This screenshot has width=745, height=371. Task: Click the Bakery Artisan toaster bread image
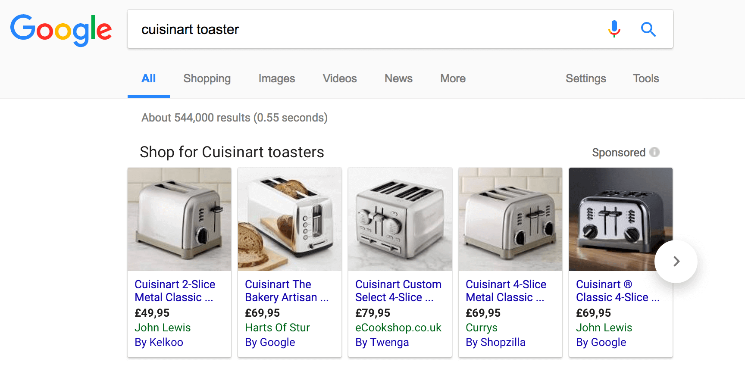(x=290, y=219)
